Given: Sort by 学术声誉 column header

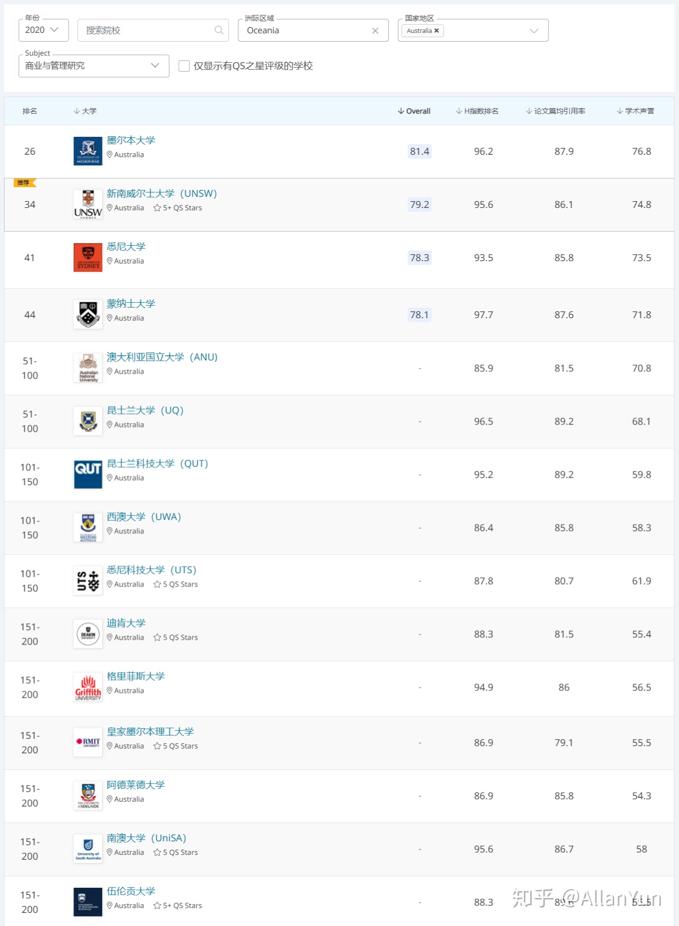Looking at the screenshot, I should tap(636, 111).
